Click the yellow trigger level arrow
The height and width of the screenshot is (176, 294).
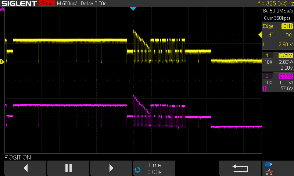260,35
